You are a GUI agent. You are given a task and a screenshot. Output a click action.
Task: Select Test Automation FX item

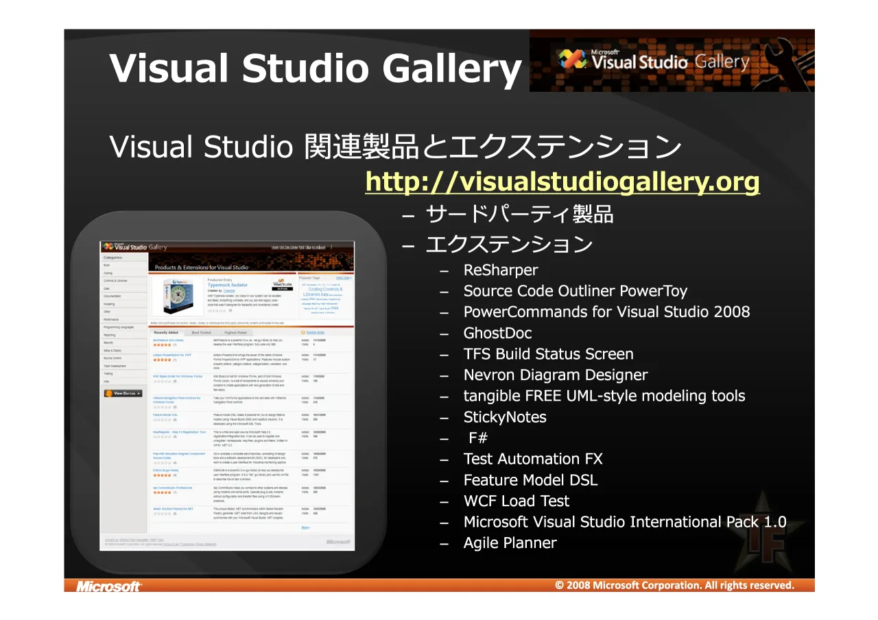click(x=533, y=459)
